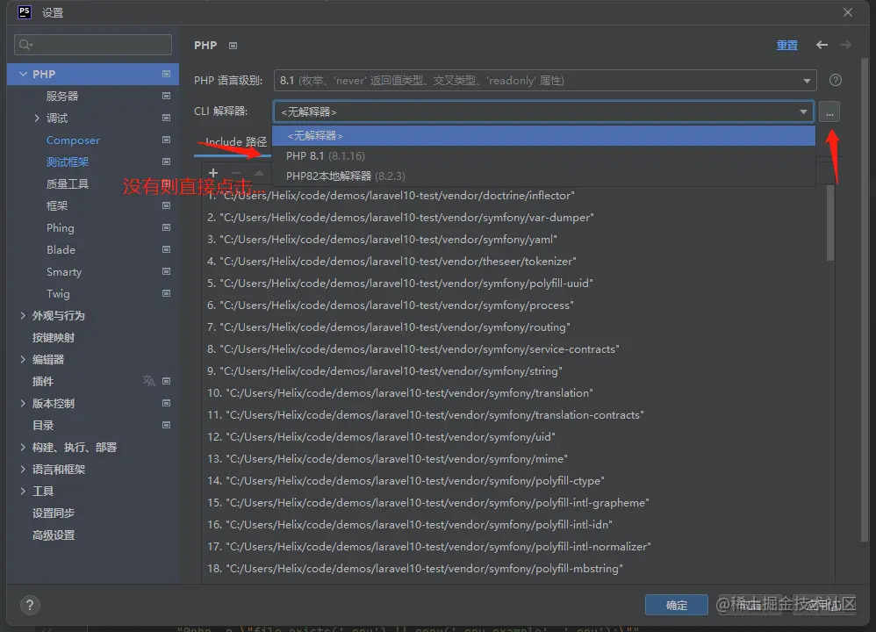Open the 质量工具 settings page
The height and width of the screenshot is (632, 876).
coord(67,183)
